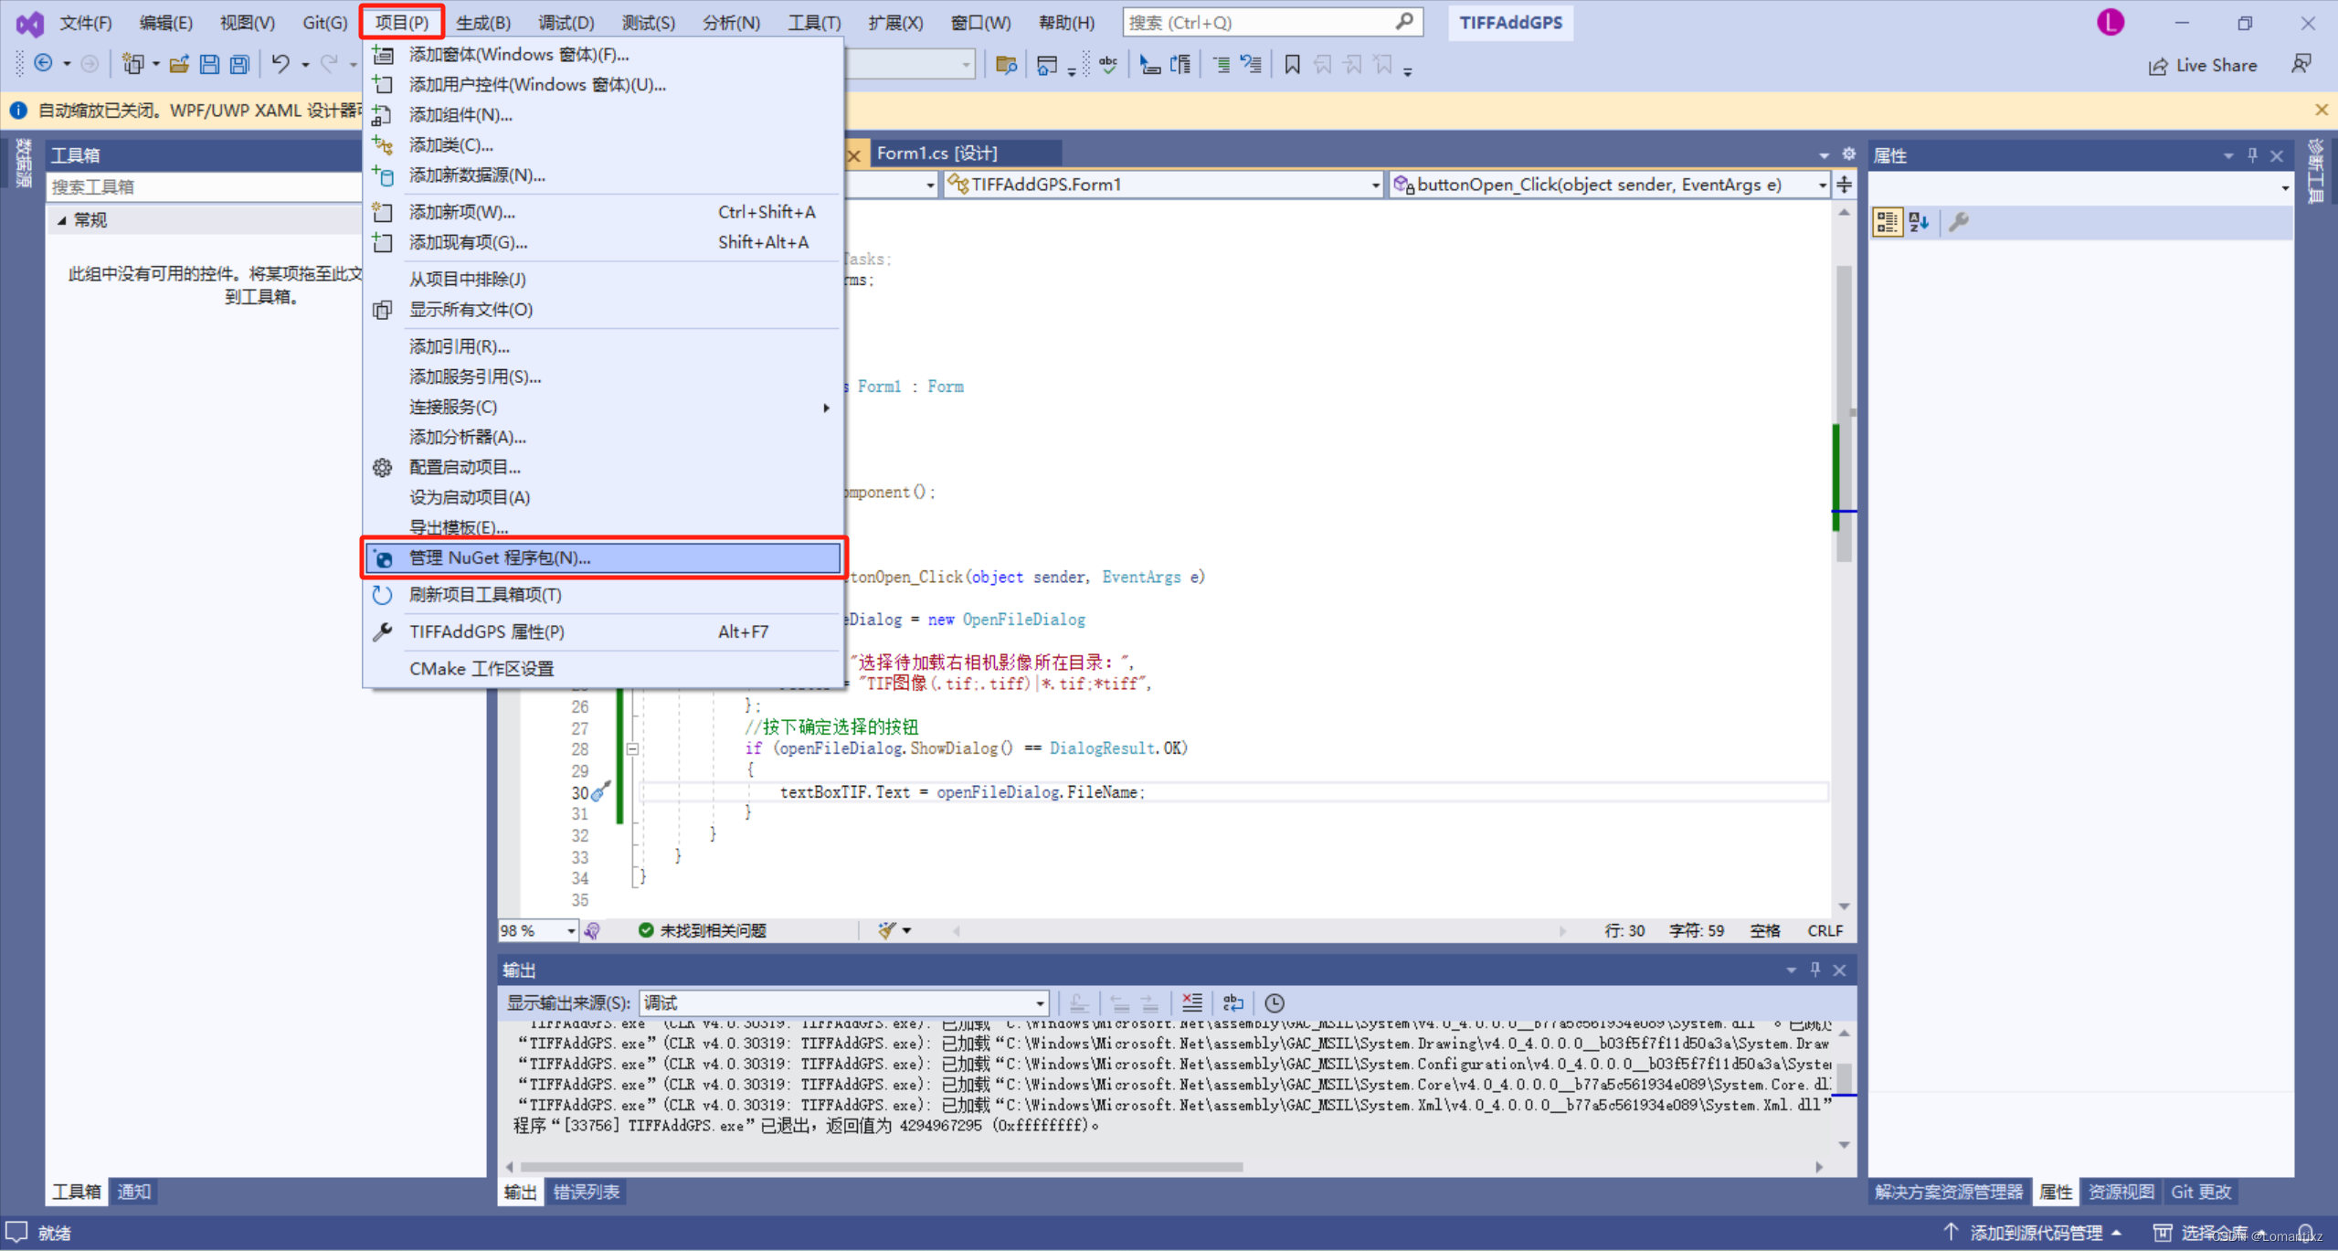Toggle word wrap in output panel
The height and width of the screenshot is (1251, 2338).
click(1232, 1002)
